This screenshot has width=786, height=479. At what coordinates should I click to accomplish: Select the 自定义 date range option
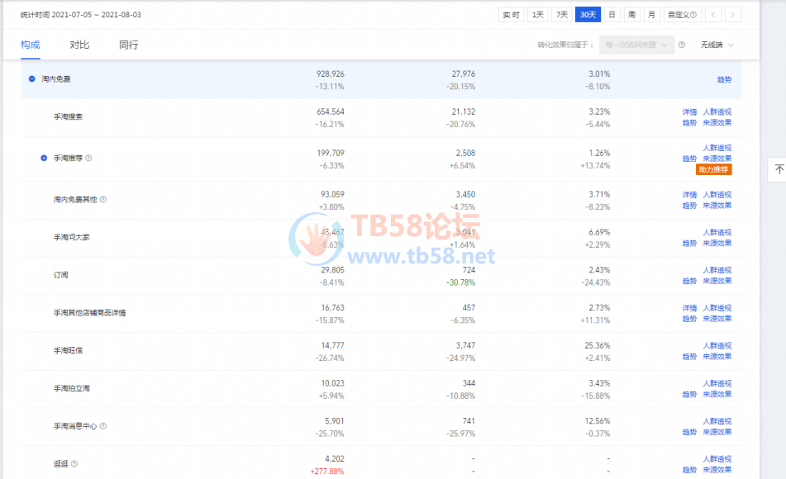tap(684, 14)
